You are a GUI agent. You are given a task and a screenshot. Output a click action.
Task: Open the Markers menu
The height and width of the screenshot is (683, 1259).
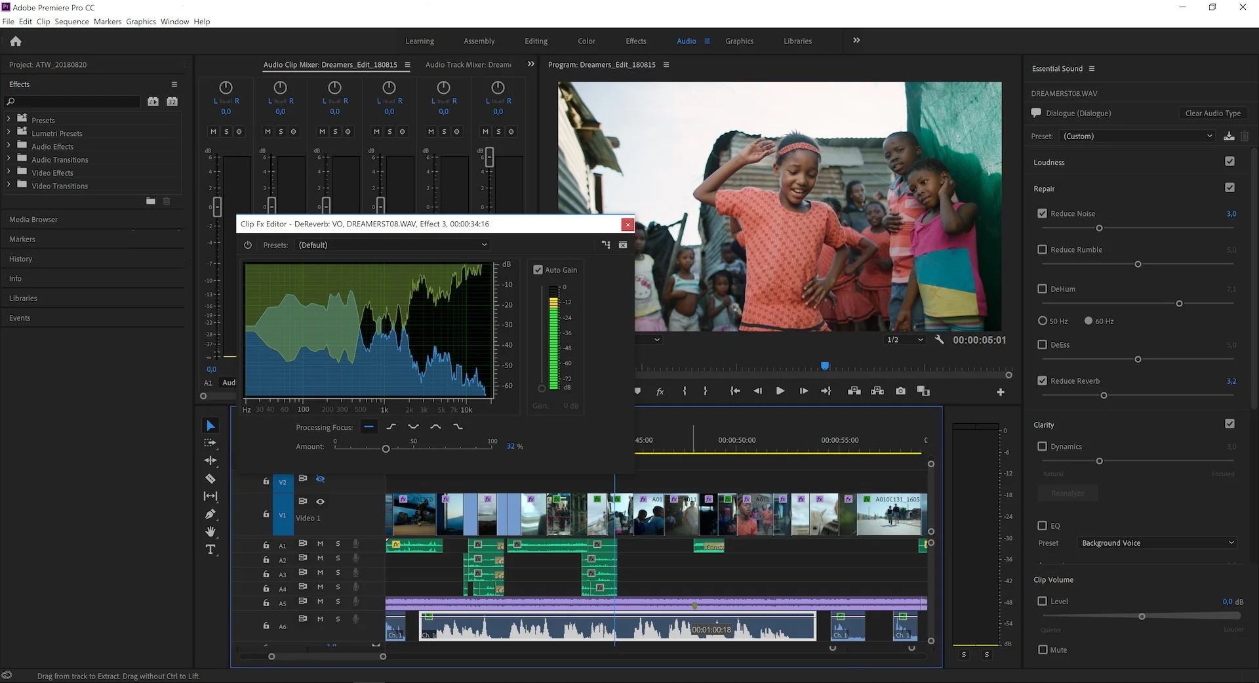(108, 21)
